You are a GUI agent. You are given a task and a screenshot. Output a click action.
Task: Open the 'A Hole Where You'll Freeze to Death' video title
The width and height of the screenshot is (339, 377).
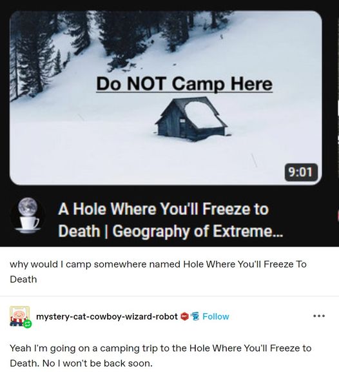point(170,219)
